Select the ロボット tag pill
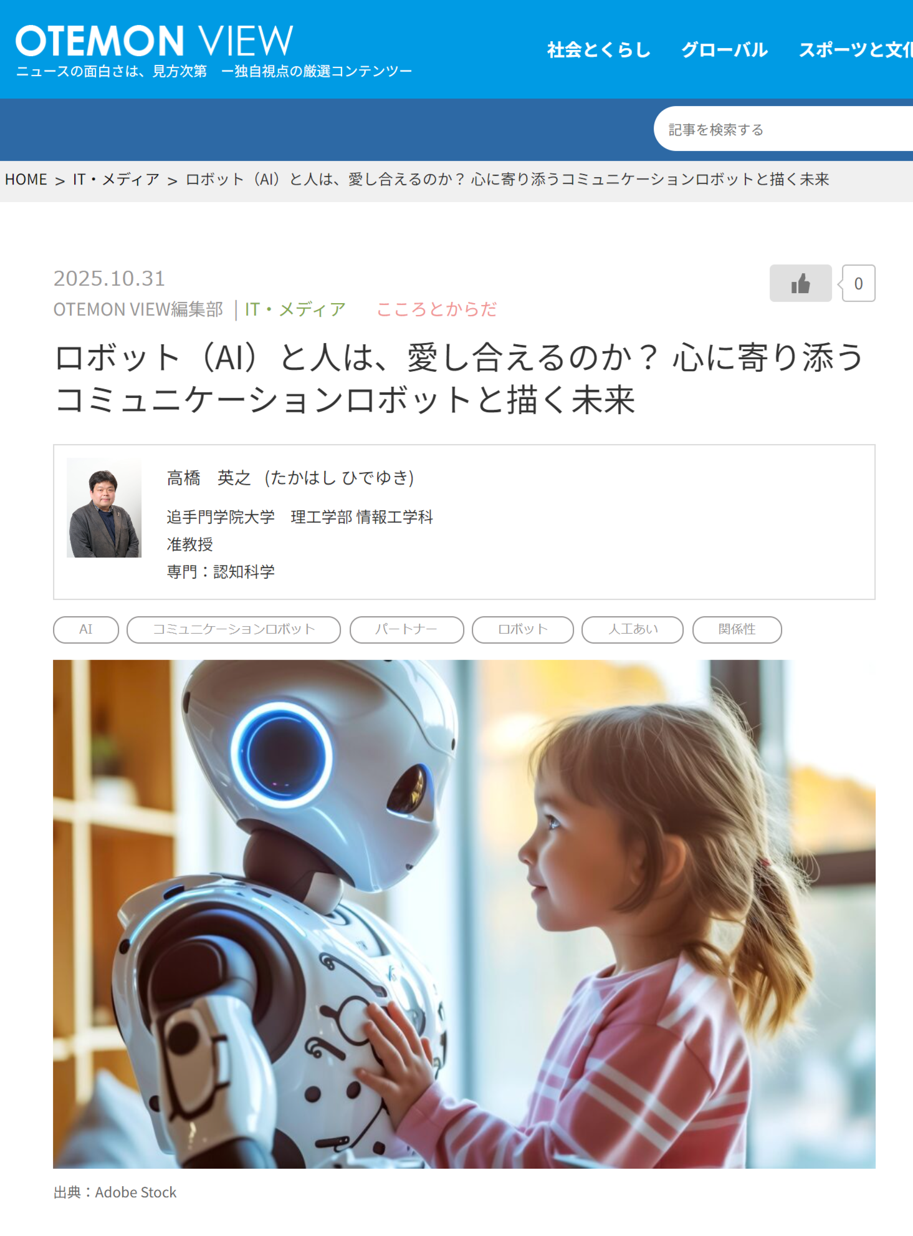Viewport: 913px width, 1236px height. point(522,629)
